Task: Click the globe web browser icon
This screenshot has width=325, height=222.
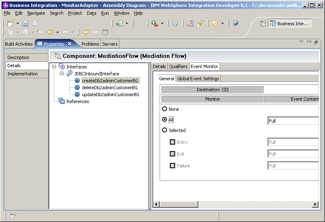Action: tap(235, 23)
